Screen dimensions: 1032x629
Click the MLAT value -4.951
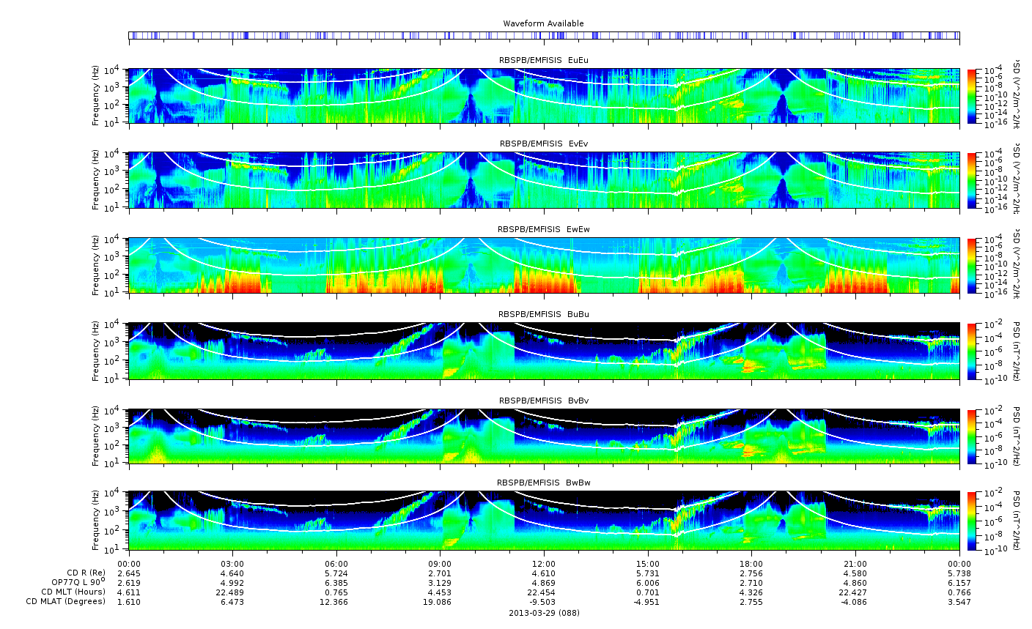click(x=648, y=601)
